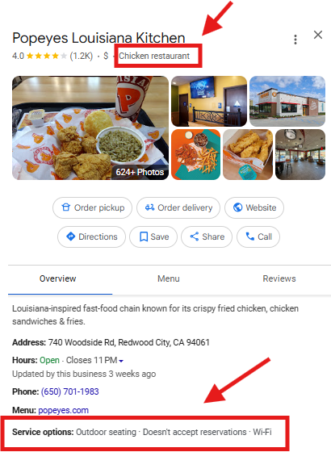331x452 pixels.
Task: Open the chicken tenders photo thumbnail
Action: [x=248, y=154]
